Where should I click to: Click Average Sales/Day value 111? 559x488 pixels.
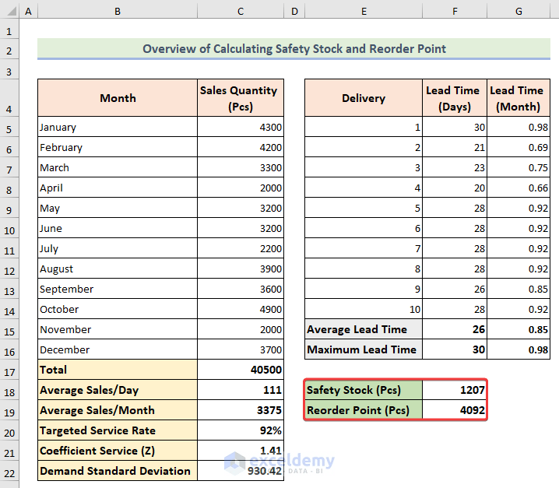point(241,390)
